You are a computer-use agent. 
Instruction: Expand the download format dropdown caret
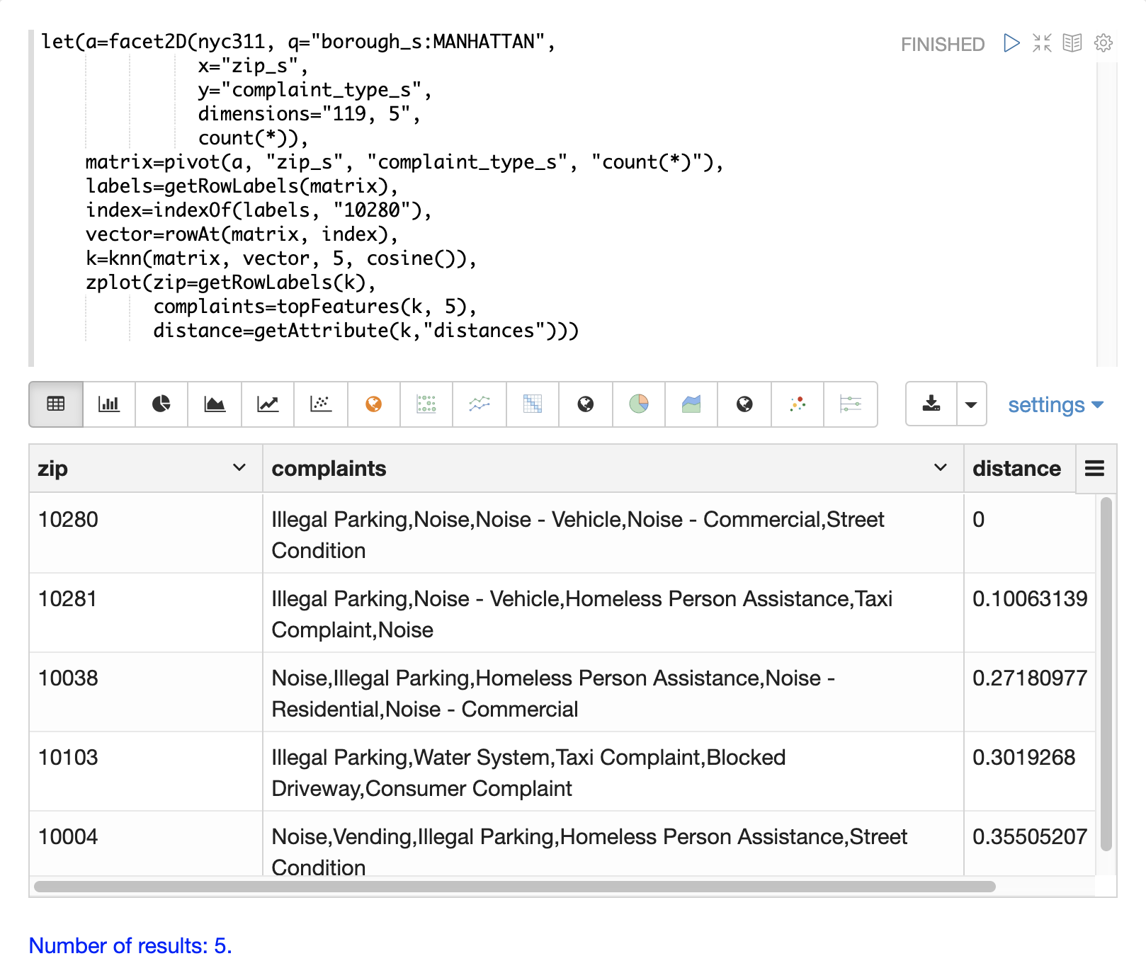pyautogui.click(x=971, y=404)
